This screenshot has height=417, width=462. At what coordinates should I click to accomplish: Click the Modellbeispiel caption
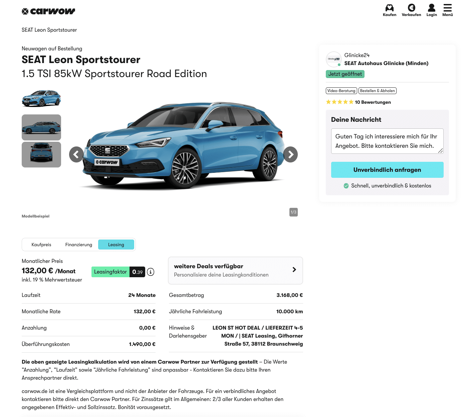tap(36, 216)
